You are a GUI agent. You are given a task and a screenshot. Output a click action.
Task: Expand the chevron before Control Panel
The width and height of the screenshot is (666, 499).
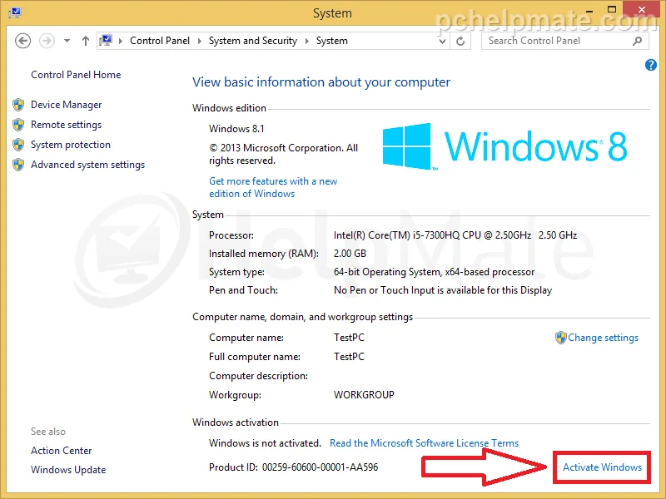(121, 41)
